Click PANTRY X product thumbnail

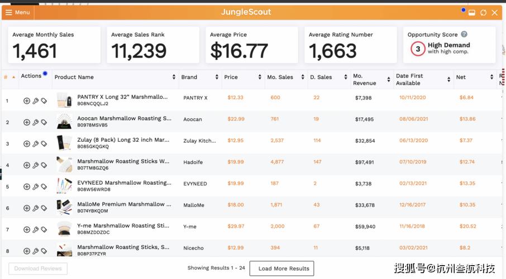point(65,100)
